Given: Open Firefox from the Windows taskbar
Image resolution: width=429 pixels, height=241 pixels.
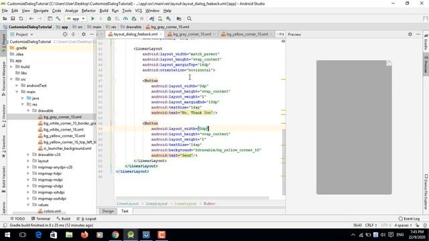Looking at the screenshot, I should (84, 235).
